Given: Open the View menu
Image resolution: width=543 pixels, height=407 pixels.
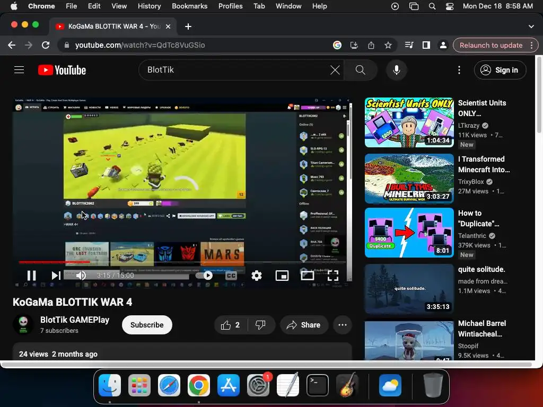Looking at the screenshot, I should pos(119,6).
